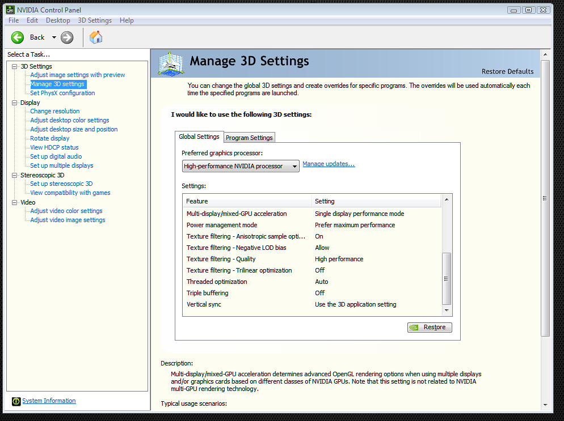The image size is (564, 421).
Task: Click the Forward arrow icon
Action: tap(67, 37)
